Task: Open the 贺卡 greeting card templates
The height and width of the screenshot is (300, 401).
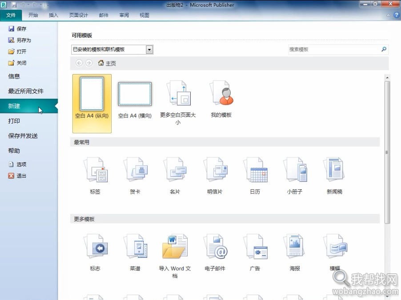Action: (135, 170)
